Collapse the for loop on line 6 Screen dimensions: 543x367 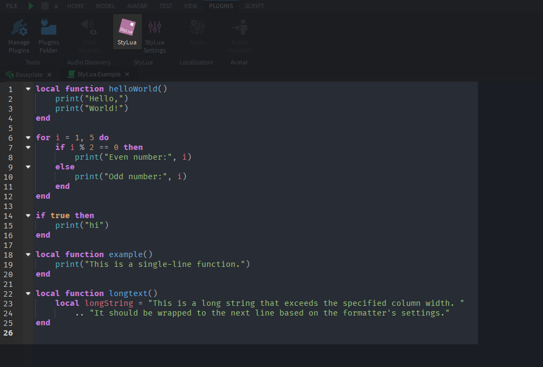tap(28, 137)
